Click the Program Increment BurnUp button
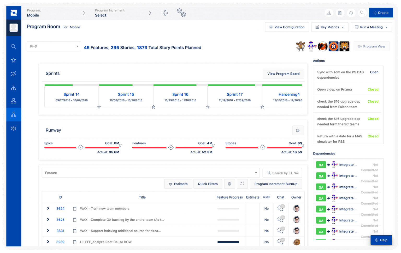The height and width of the screenshot is (253, 401). (x=276, y=184)
